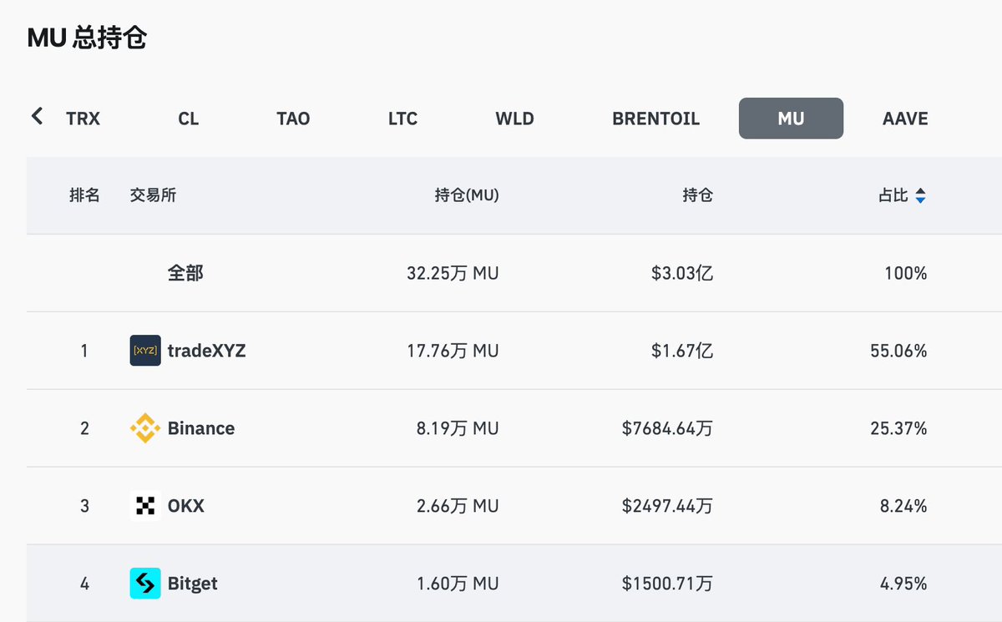Switch to the AAVE tab
The image size is (1002, 622).
tap(905, 119)
